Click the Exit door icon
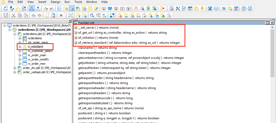276x123 pixels. tap(162, 8)
